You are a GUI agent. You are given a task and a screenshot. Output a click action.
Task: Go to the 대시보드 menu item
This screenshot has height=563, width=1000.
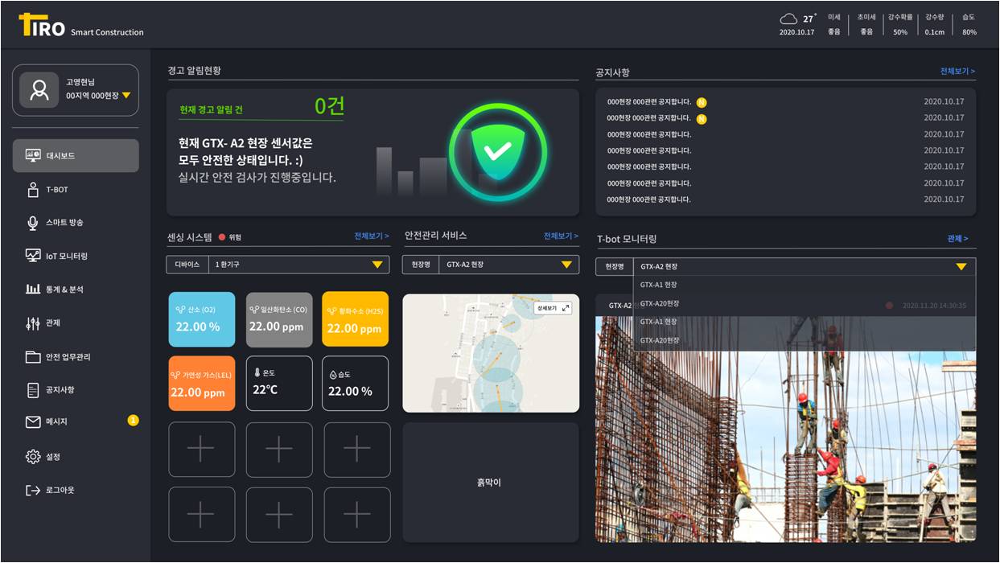[76, 155]
